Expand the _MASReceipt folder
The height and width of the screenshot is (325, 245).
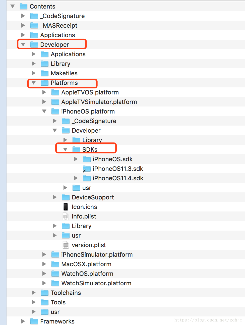pos(23,25)
